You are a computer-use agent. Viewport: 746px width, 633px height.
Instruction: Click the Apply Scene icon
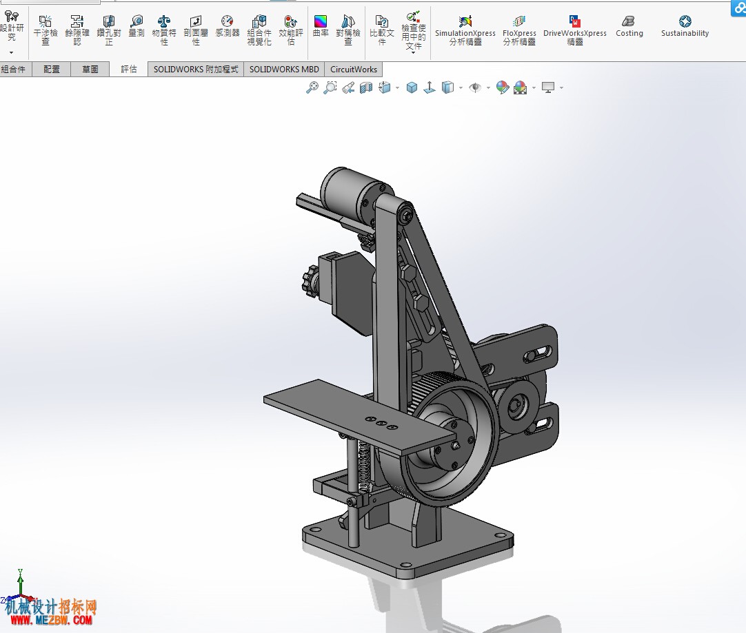(521, 87)
